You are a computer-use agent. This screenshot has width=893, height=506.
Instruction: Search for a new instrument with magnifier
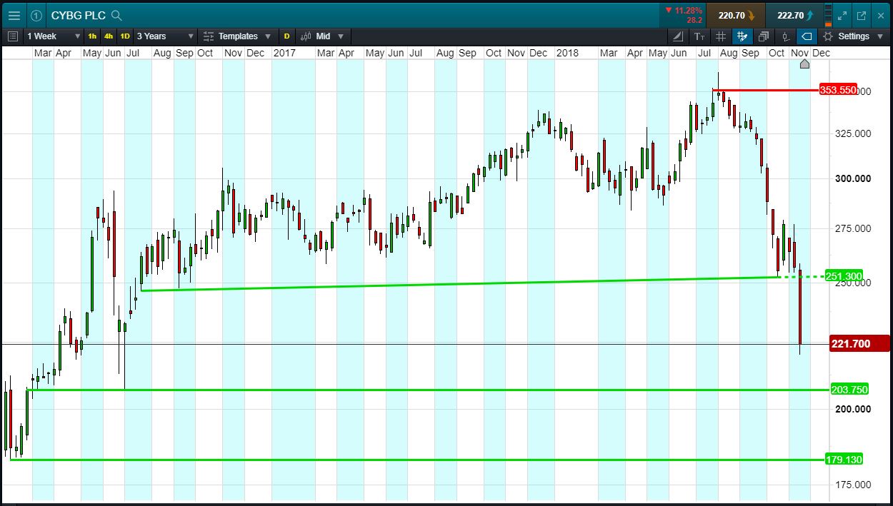point(116,16)
